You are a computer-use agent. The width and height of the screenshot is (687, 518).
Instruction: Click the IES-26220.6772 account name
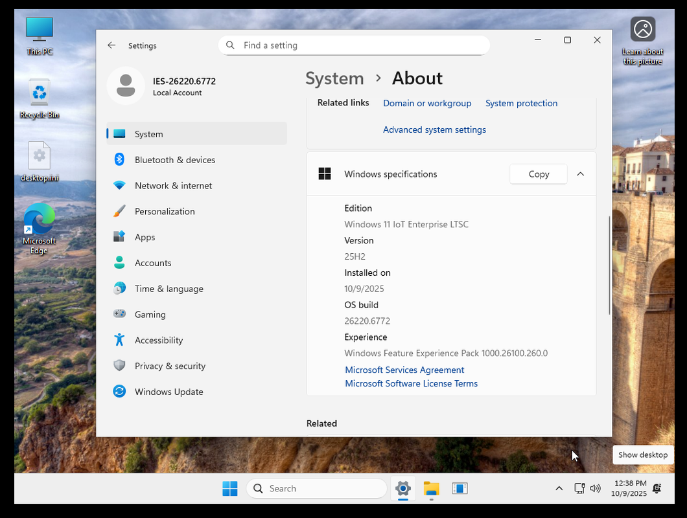pyautogui.click(x=184, y=81)
